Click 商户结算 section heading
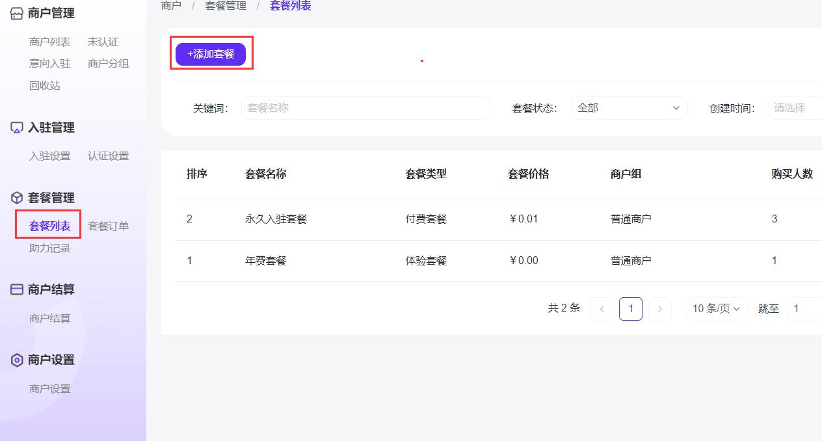The width and height of the screenshot is (822, 441). click(x=51, y=289)
